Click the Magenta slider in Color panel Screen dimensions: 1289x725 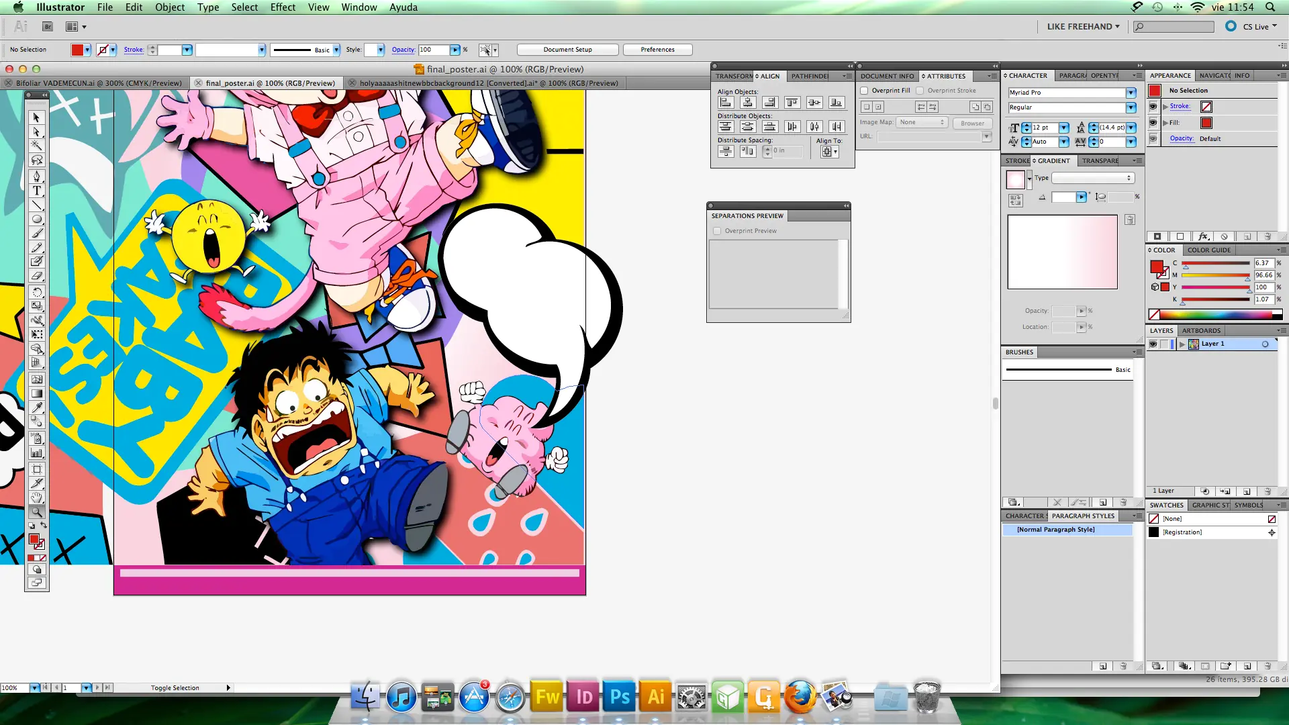(x=1216, y=275)
